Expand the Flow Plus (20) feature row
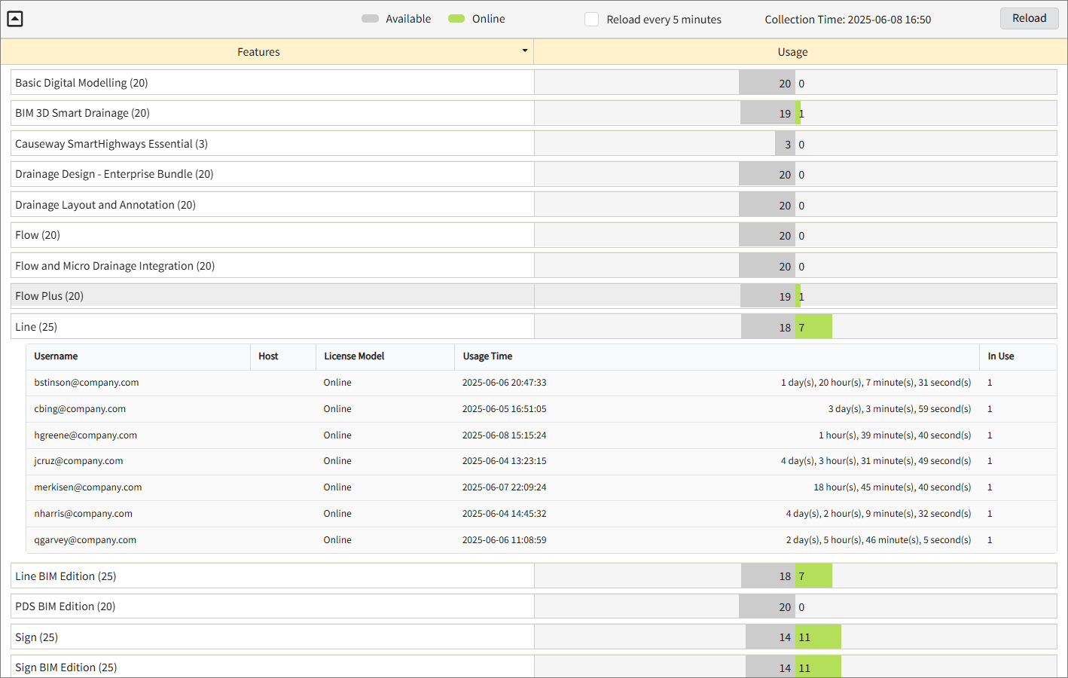 coord(271,295)
